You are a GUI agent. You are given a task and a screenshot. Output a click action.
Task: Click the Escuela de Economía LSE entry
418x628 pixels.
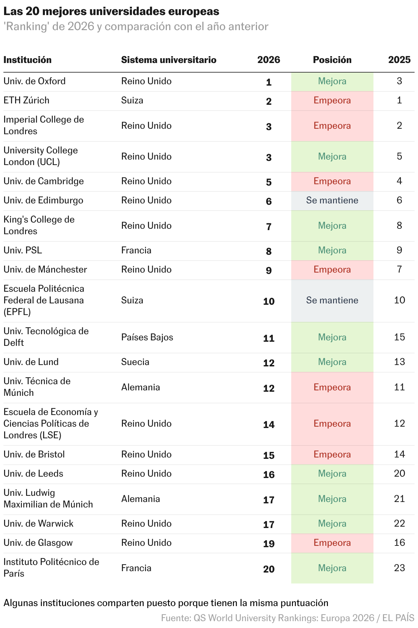point(51,424)
